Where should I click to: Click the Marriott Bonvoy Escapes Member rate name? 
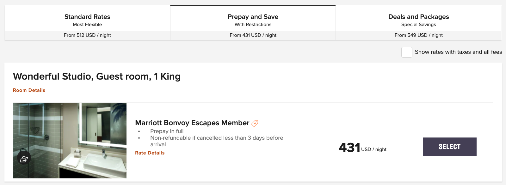(192, 123)
